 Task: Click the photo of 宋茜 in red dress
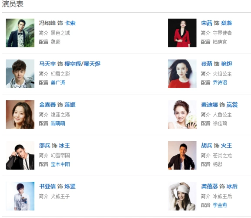[182, 33]
